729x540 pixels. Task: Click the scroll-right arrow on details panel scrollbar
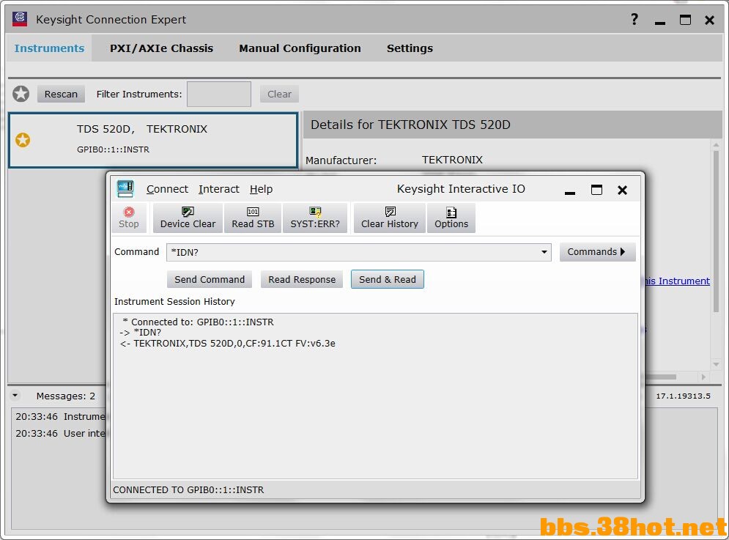(x=703, y=377)
